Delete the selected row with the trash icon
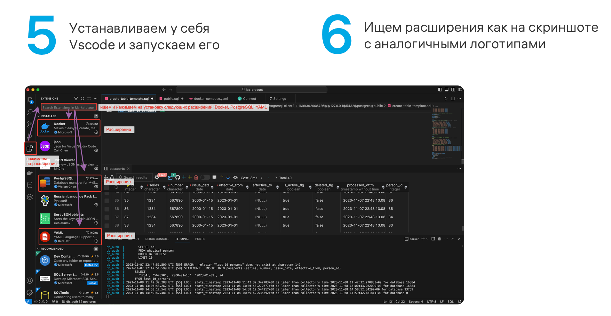The image size is (611, 316). click(196, 177)
